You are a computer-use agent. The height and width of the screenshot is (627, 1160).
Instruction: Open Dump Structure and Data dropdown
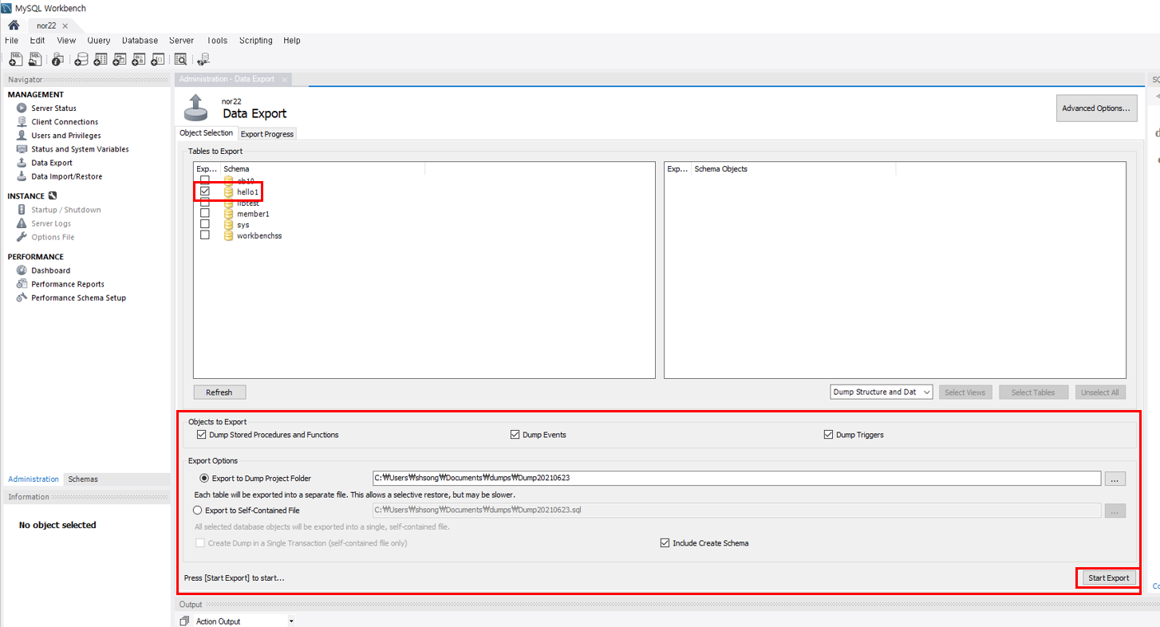click(x=882, y=392)
